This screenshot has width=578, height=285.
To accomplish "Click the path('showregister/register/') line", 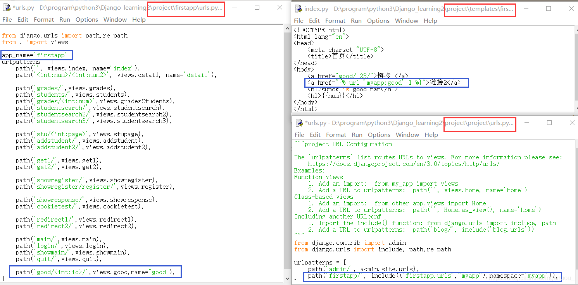I will click(x=95, y=187).
